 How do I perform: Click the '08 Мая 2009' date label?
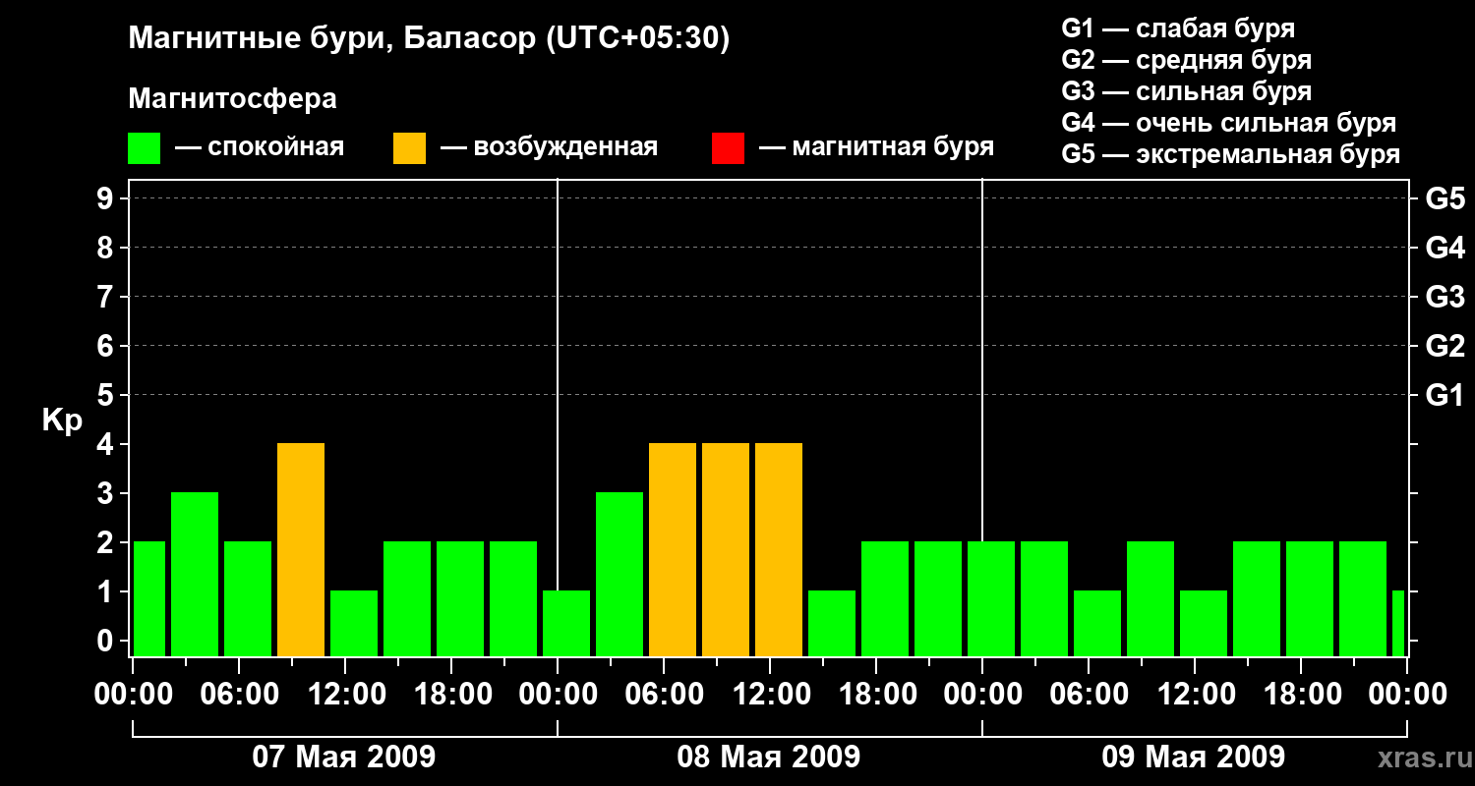coord(769,757)
